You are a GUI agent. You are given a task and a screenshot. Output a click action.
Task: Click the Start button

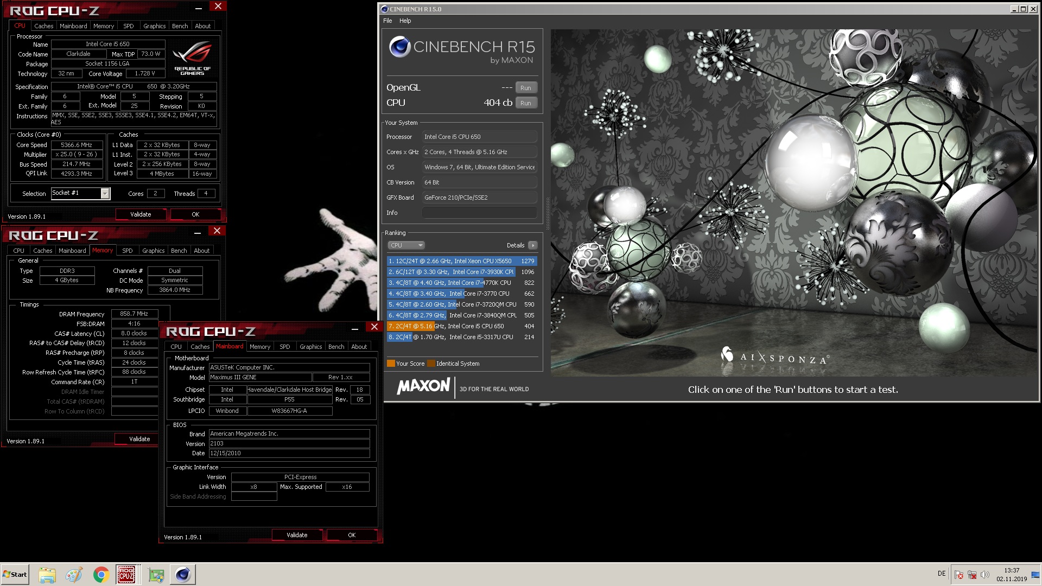(x=15, y=575)
